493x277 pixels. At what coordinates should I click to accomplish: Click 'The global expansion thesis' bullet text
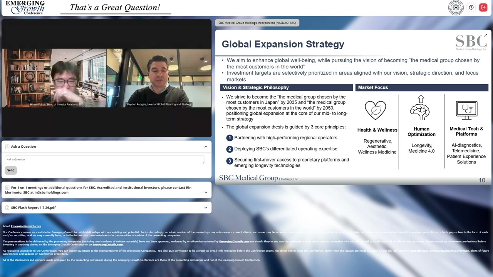[286, 127]
